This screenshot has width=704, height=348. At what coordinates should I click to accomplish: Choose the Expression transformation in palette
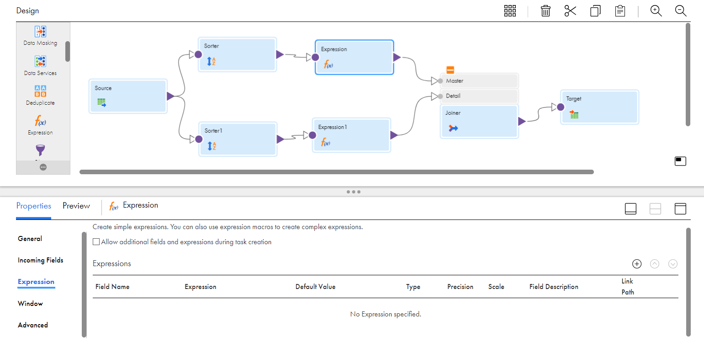(40, 125)
